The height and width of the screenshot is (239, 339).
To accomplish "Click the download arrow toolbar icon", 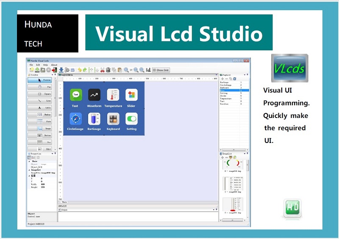I will 61,70.
